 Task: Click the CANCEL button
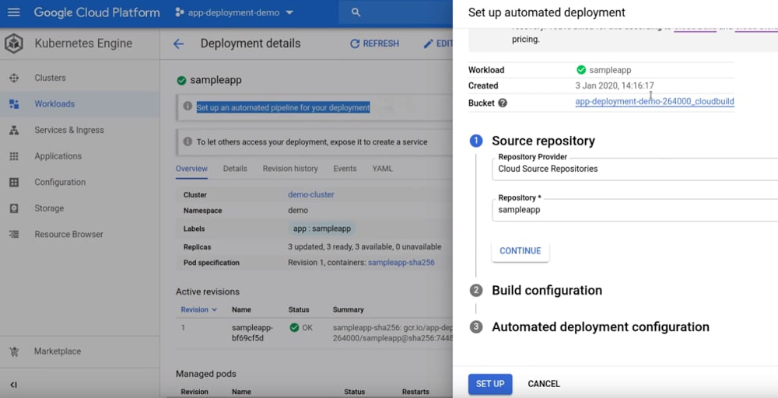point(544,384)
